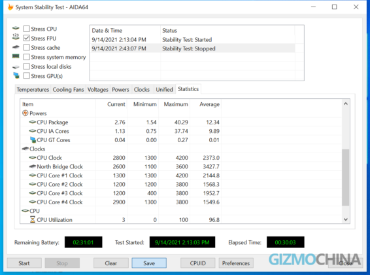Check the Stress local disks option

[x=27, y=66]
